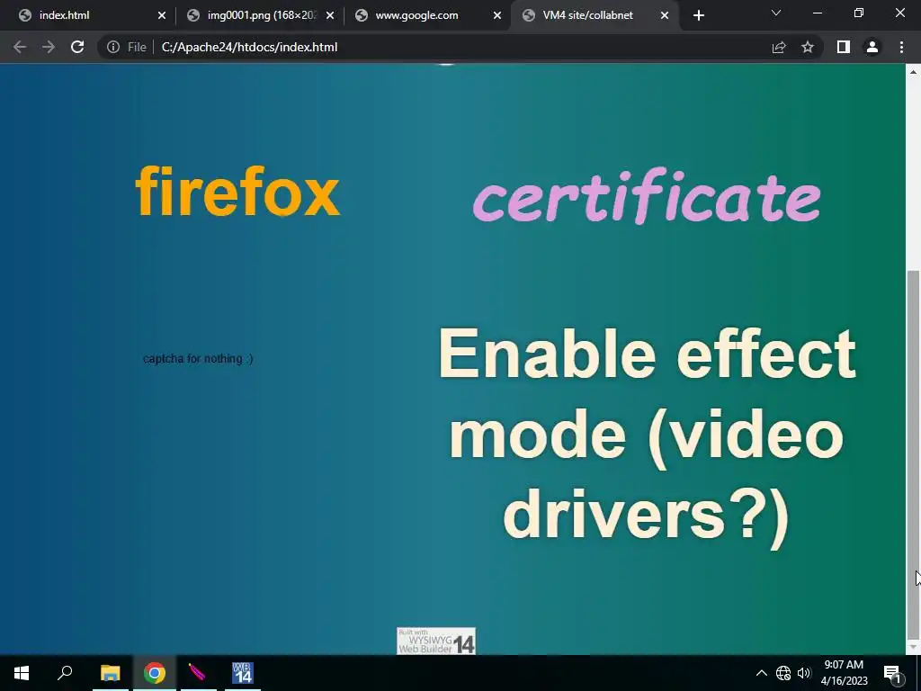Show hidden system tray icons

click(761, 673)
